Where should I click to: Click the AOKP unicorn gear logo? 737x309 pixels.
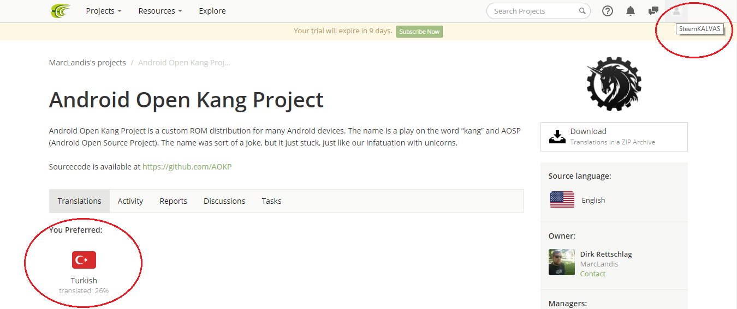click(614, 83)
